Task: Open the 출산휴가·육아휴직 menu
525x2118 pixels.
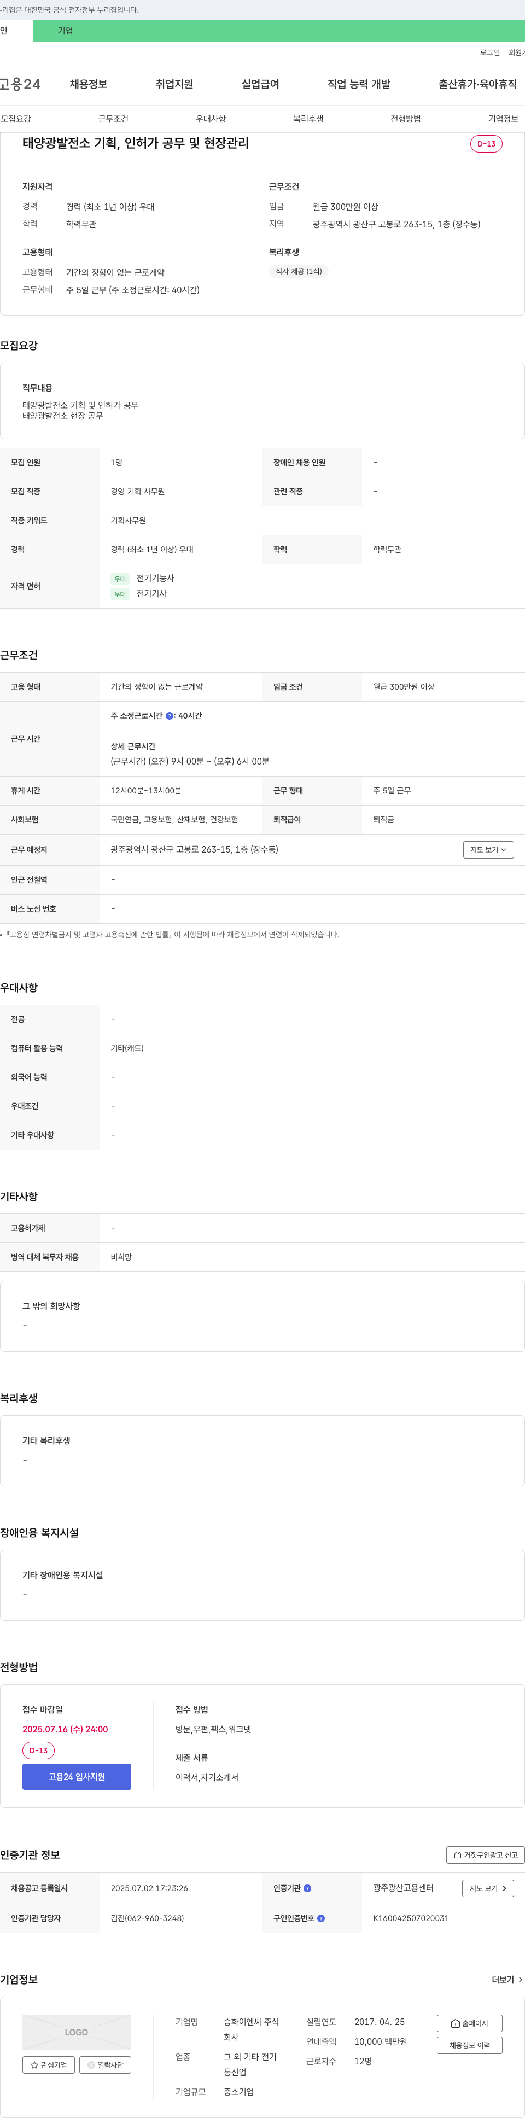Action: (477, 84)
